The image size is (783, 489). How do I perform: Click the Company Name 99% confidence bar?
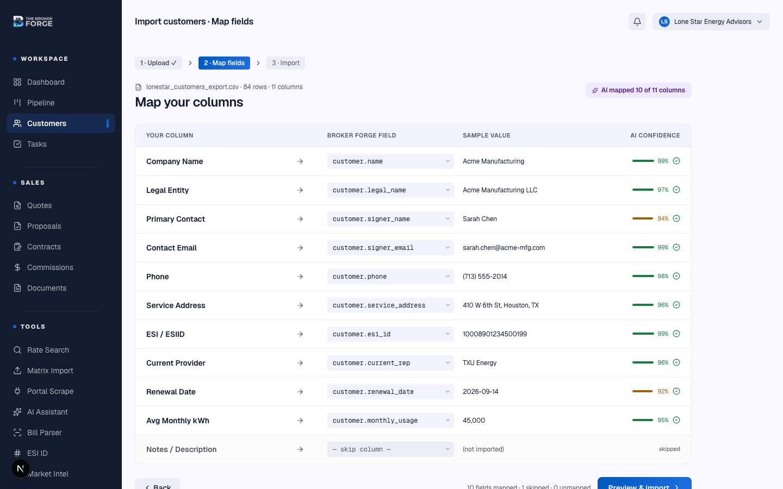(643, 161)
